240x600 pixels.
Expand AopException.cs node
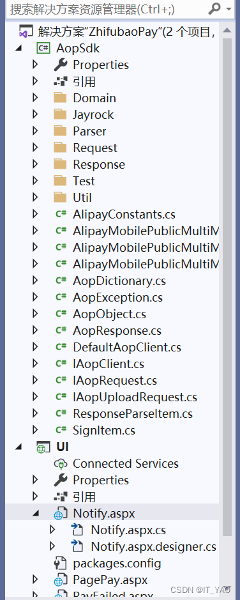pyautogui.click(x=35, y=297)
